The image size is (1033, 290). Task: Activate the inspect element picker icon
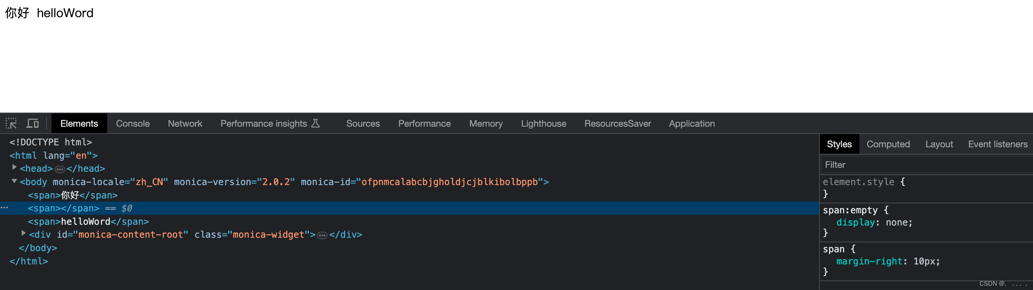[x=11, y=124]
